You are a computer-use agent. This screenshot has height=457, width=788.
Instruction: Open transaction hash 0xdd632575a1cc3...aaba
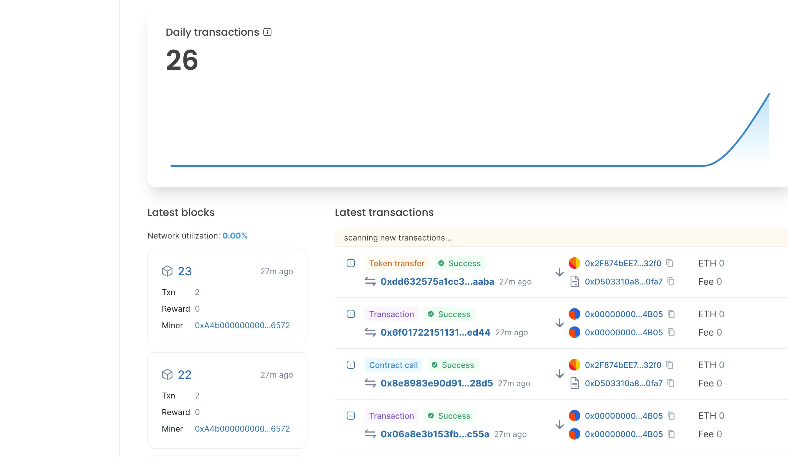point(437,282)
